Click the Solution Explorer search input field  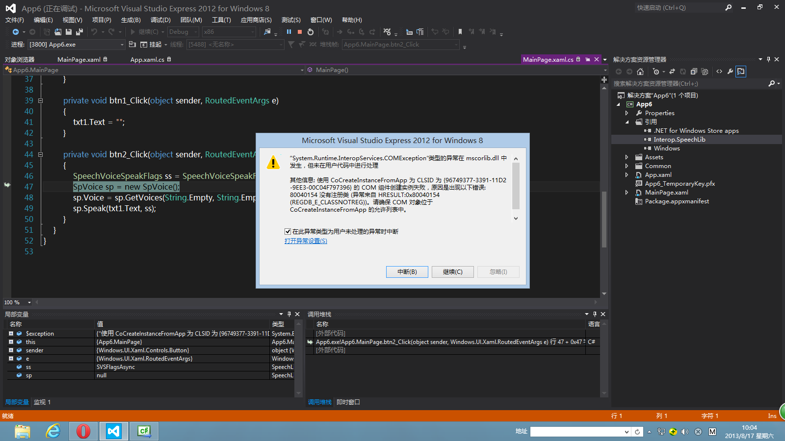(x=689, y=84)
